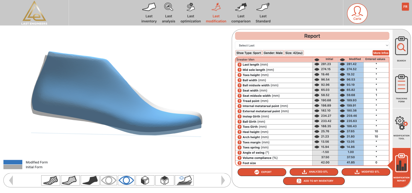This screenshot has height=193, width=412.
Task: Toggle the eye next to Heel height modified value
Action: pyautogui.click(x=342, y=132)
